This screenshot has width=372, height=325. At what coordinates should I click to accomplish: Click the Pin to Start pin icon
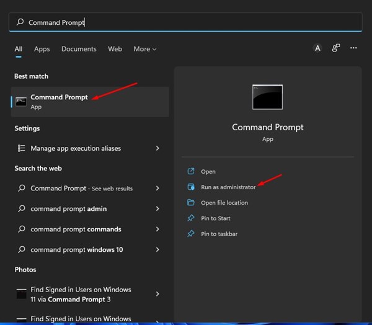(x=190, y=218)
